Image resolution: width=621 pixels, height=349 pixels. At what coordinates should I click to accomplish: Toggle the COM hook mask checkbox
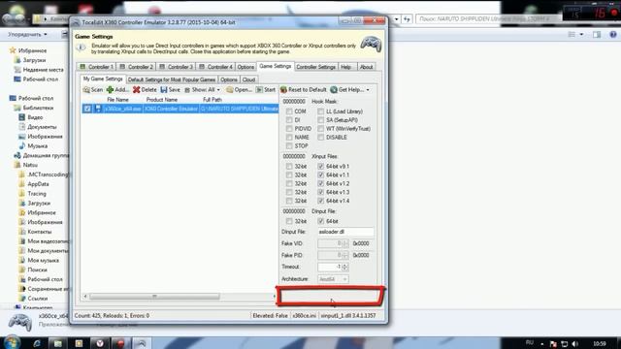pos(289,111)
